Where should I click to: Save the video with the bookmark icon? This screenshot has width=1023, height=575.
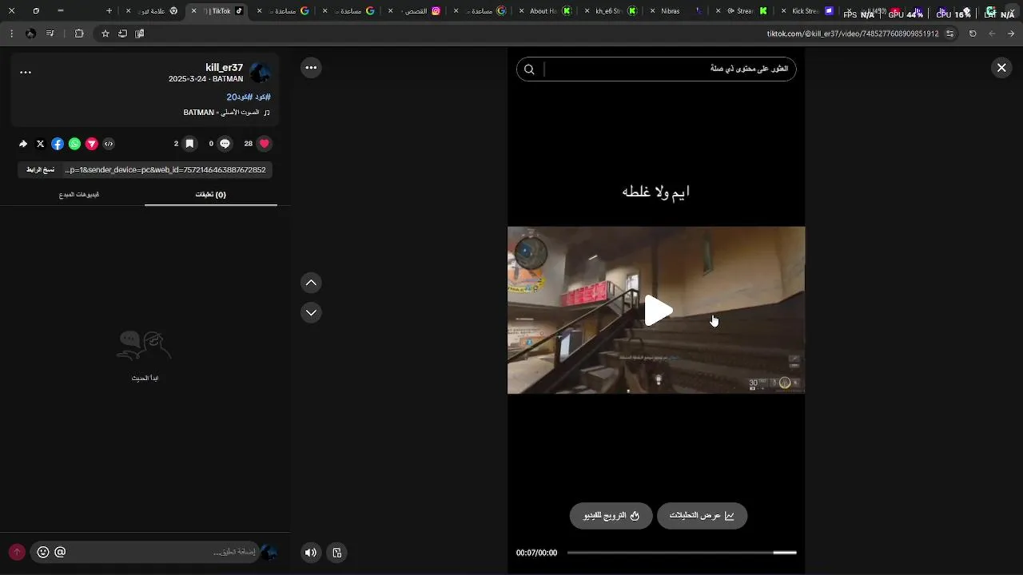(x=189, y=144)
